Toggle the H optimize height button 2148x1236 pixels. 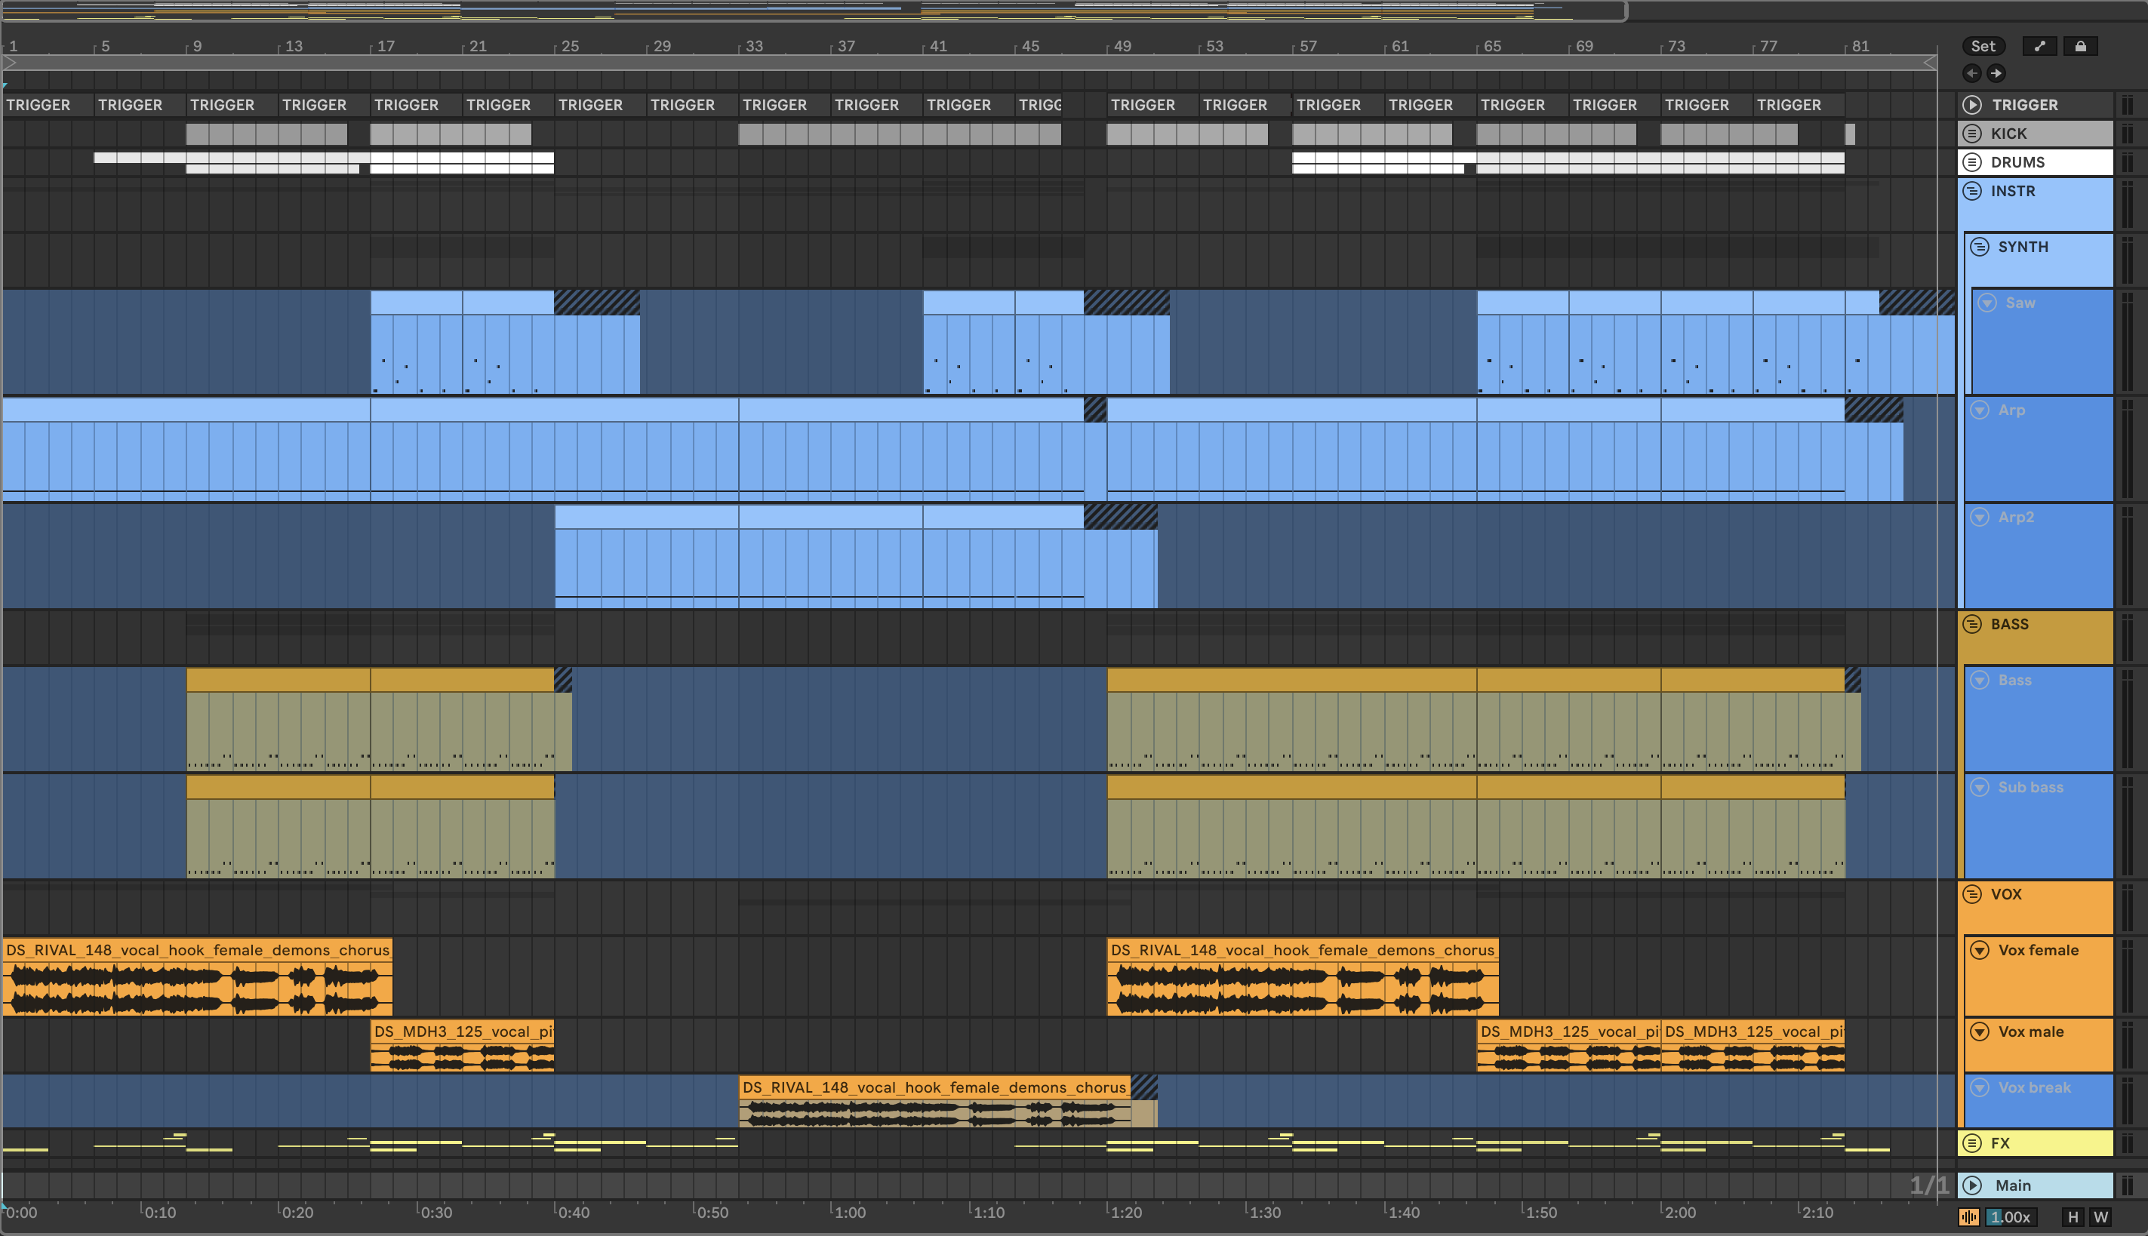(2073, 1216)
